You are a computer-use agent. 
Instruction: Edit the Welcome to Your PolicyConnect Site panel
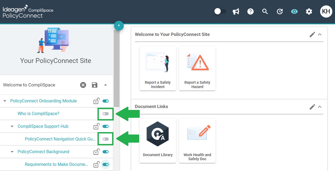pos(312,34)
